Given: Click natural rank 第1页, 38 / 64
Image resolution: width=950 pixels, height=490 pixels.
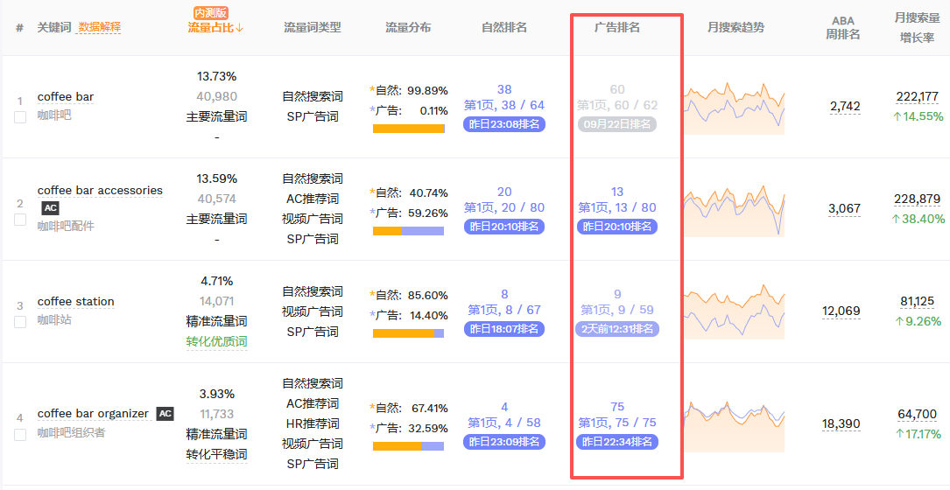Looking at the screenshot, I should [504, 105].
